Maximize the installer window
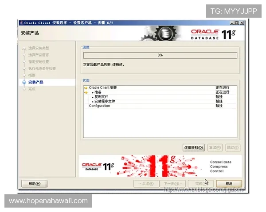This screenshot has width=266, height=212. (236, 23)
